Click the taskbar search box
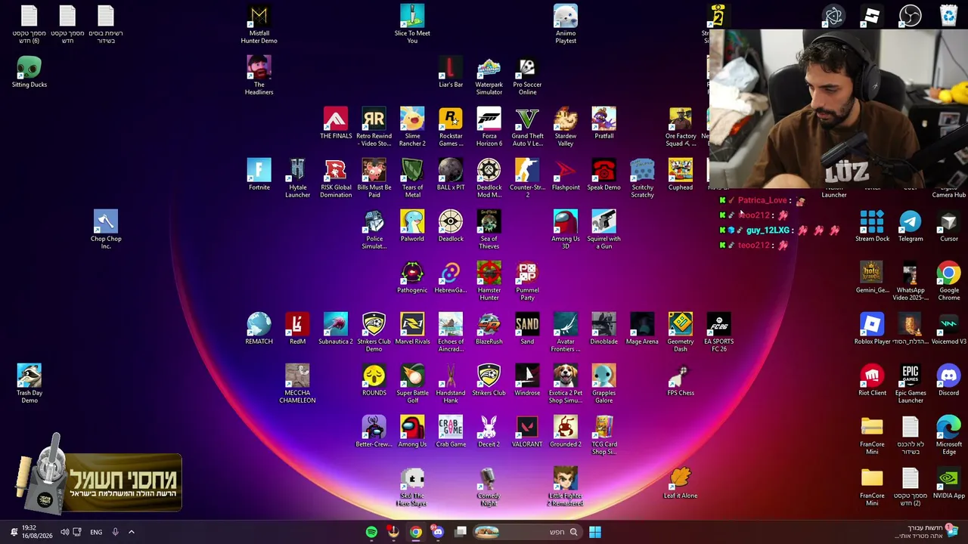Screen dimensions: 968x544 click(527, 532)
